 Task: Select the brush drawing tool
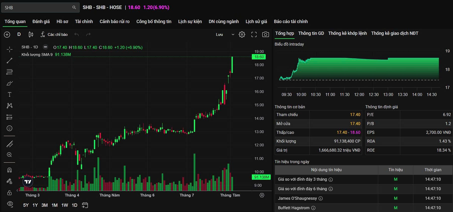tap(10, 83)
